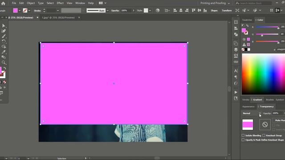285x160 pixels.
Task: Switch to the Gradient tab
Action: pyautogui.click(x=257, y=100)
